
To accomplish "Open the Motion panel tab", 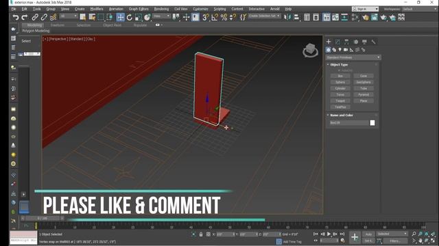I will click(355, 42).
